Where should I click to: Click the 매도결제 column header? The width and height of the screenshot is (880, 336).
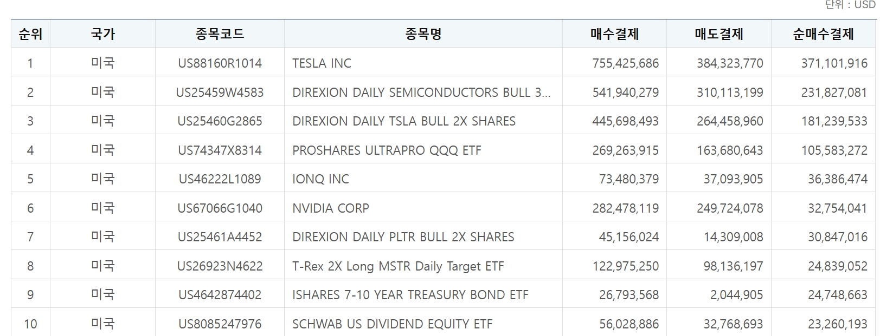coord(719,34)
